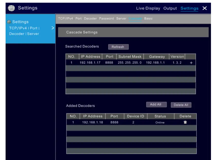Select the Server tab
The image size is (213, 160).
point(121,19)
